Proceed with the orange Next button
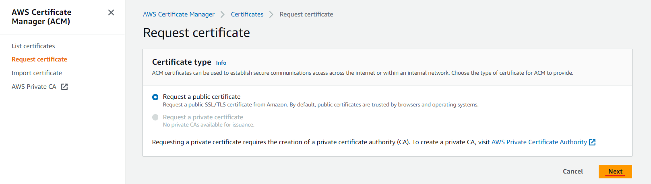The width and height of the screenshot is (651, 184). [x=615, y=172]
